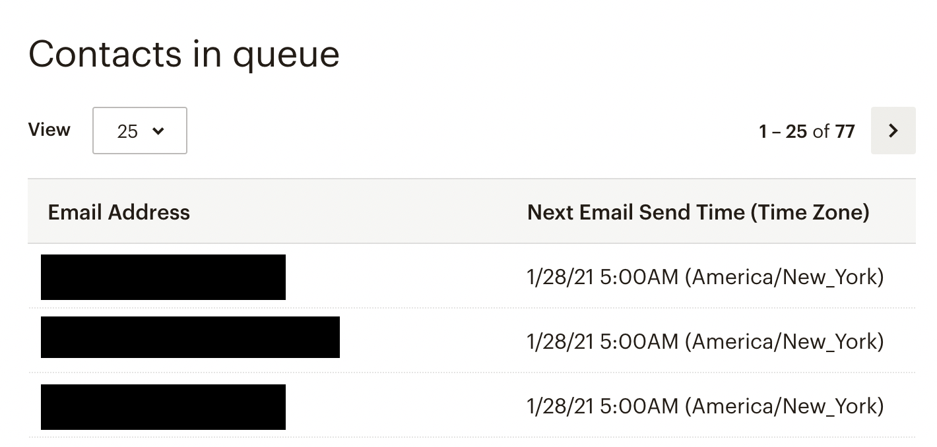
Task: Click the Contacts in queue heading
Action: [184, 54]
